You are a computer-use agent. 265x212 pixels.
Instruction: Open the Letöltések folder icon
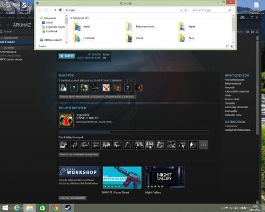pos(77,38)
